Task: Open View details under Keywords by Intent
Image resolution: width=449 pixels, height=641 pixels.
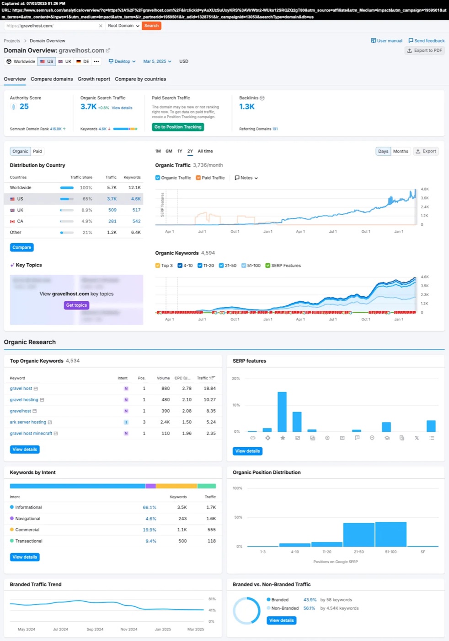Action: pyautogui.click(x=25, y=557)
